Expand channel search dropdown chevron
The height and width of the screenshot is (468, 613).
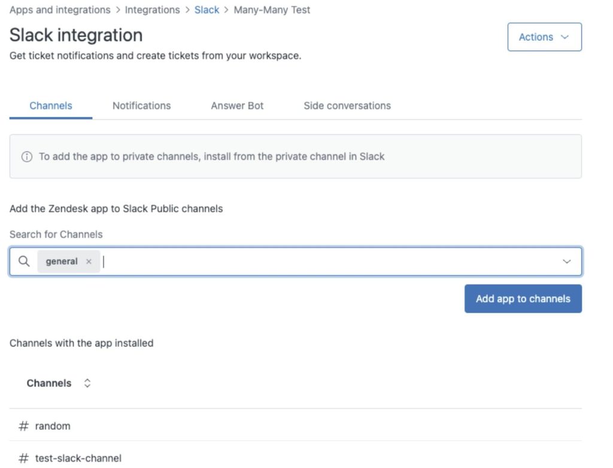click(x=566, y=261)
